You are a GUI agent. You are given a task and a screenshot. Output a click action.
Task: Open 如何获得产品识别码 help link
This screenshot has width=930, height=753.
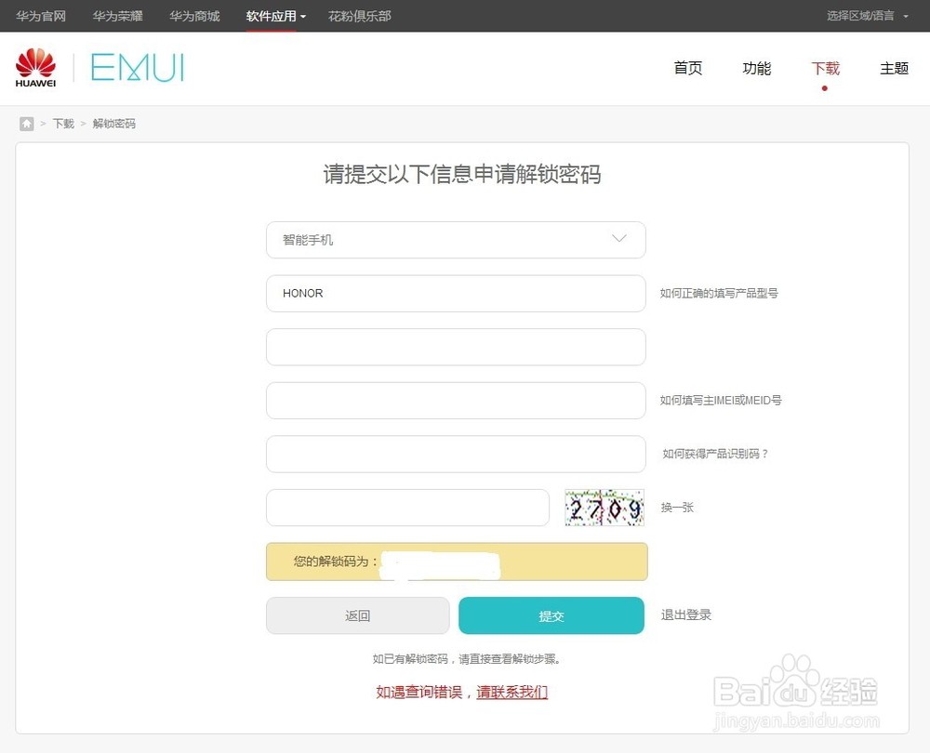click(x=715, y=455)
